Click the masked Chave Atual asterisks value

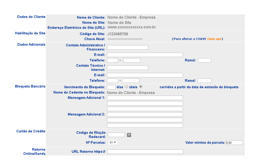tap(125, 39)
